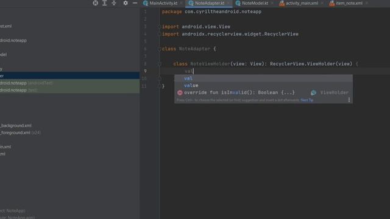Close the MainActivity.kt tab

pos(182,3)
